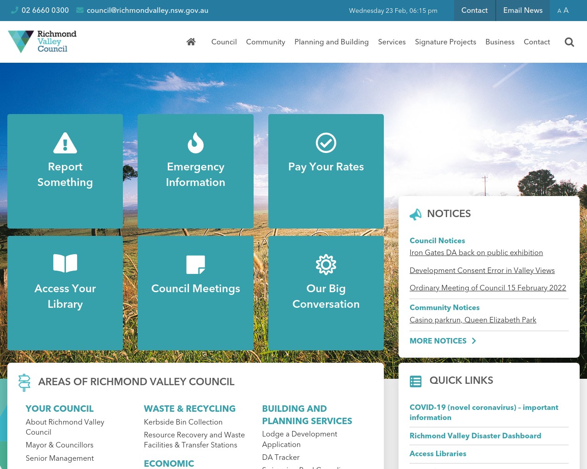Select the Report Something warning icon

tap(65, 142)
